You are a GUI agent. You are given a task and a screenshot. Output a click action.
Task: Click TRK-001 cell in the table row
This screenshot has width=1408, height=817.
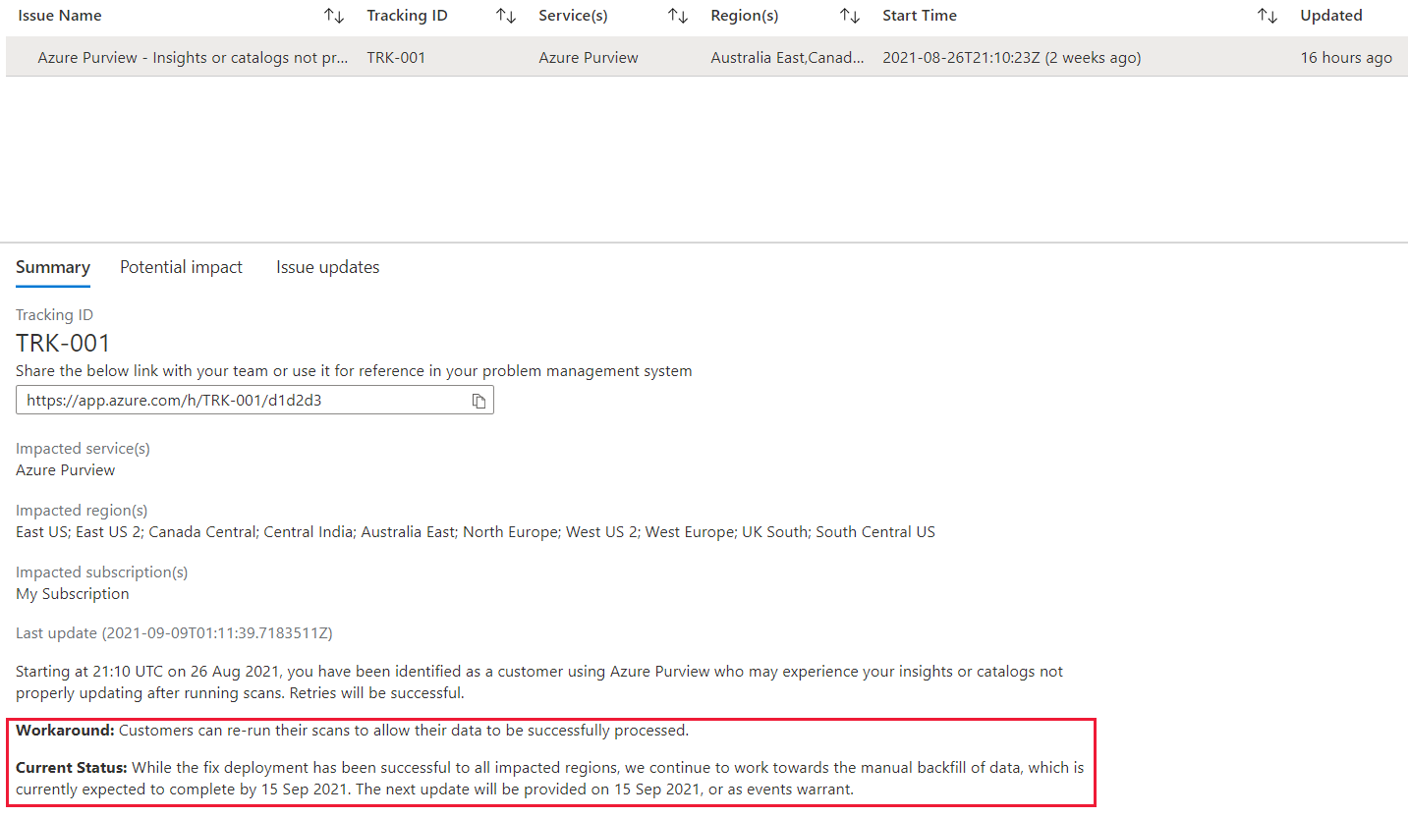396,58
